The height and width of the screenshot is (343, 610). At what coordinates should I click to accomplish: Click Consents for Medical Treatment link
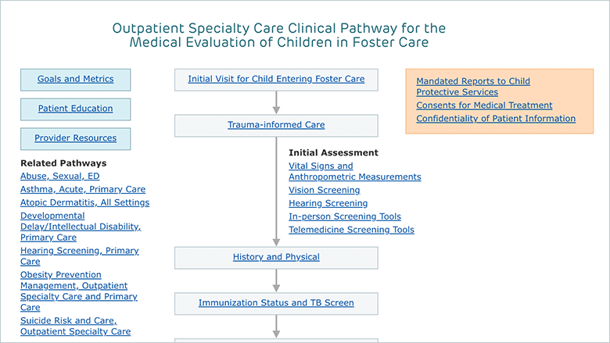[x=484, y=105]
